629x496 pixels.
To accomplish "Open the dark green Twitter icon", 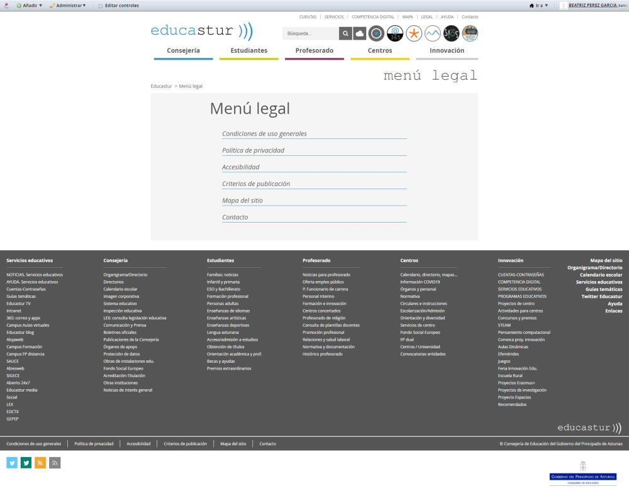I will point(26,463).
